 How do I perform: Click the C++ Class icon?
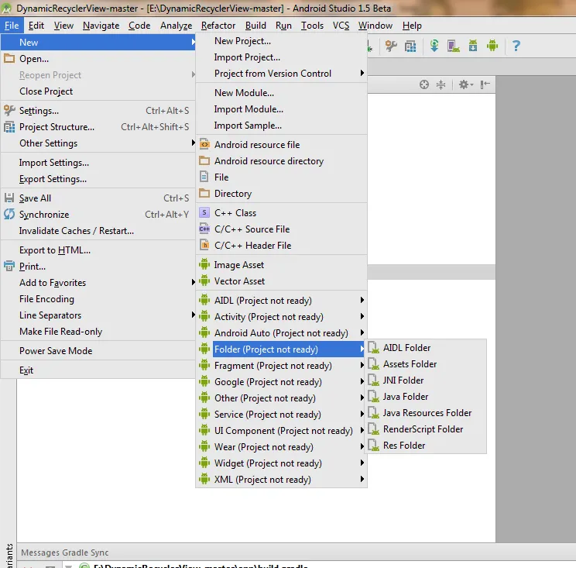[204, 212]
